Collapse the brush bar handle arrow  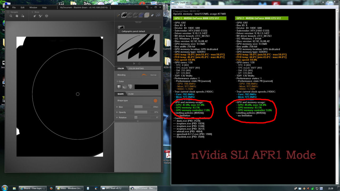click(x=138, y=22)
